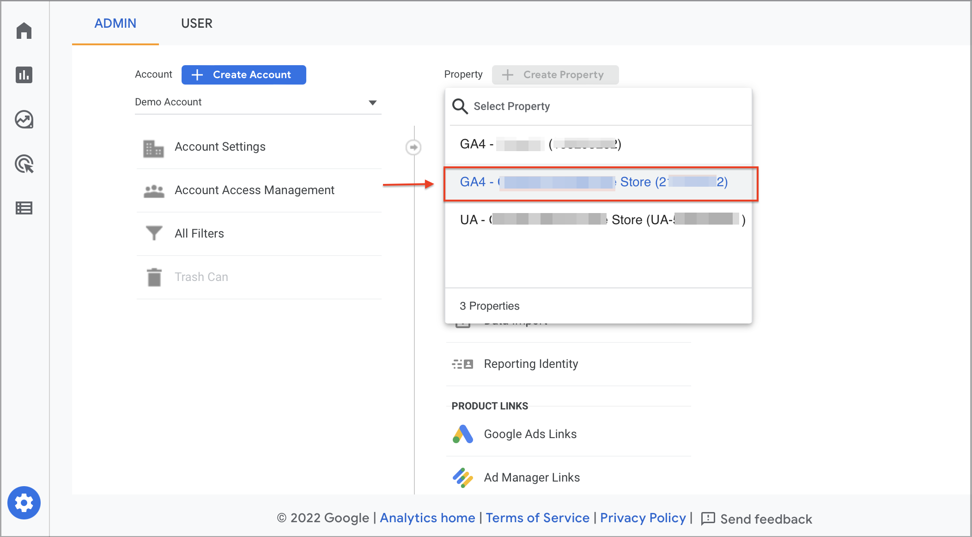Screen dimensions: 972x537
Task: Click the blue Admin gear icon
Action: coord(24,502)
